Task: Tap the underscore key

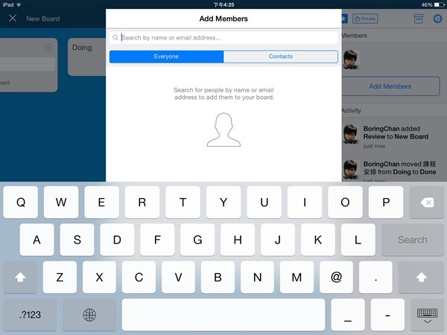Action: (x=348, y=315)
